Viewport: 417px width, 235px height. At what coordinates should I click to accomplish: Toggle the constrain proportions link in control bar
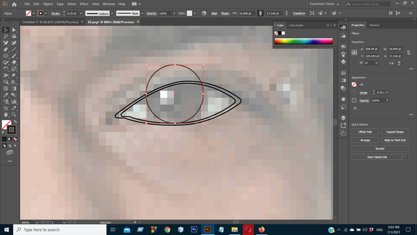(x=261, y=13)
